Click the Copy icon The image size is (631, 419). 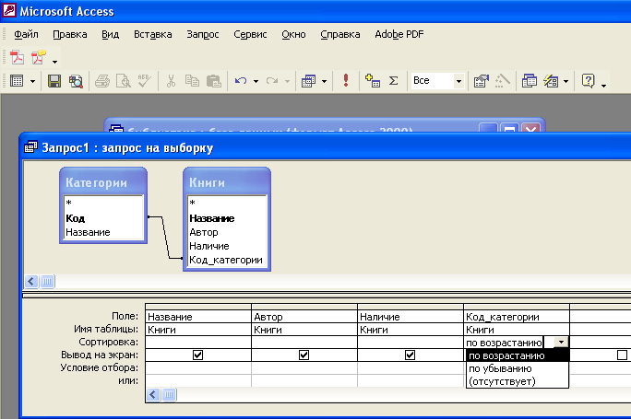click(192, 81)
